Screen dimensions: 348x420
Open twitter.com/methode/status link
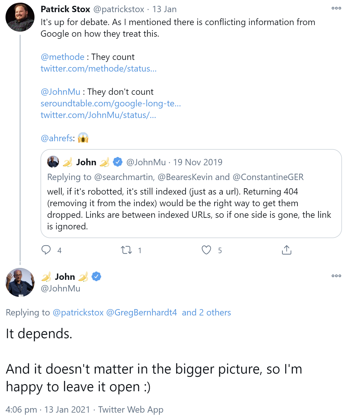(x=98, y=69)
